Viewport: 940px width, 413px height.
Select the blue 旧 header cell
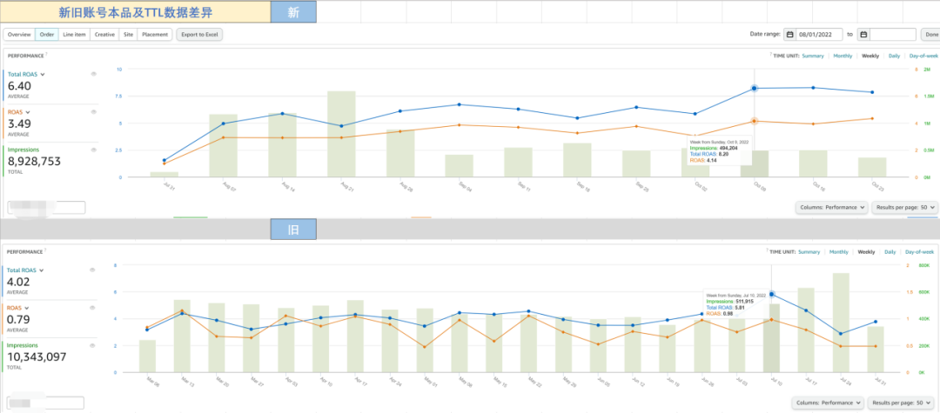tap(293, 230)
